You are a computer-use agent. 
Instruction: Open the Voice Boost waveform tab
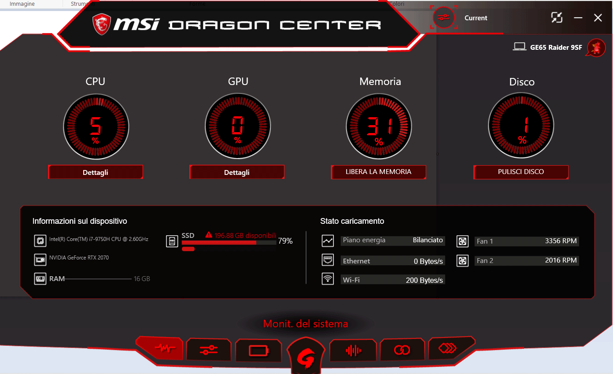(353, 351)
